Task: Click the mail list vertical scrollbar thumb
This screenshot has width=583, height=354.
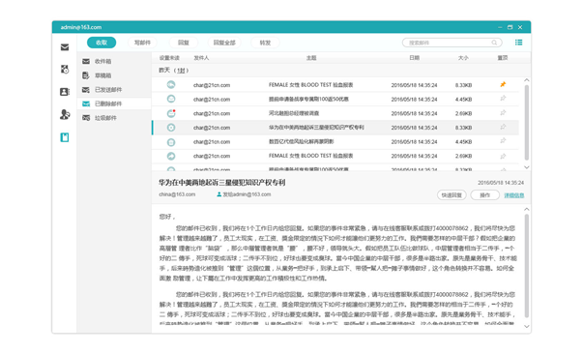Action: pos(527,123)
